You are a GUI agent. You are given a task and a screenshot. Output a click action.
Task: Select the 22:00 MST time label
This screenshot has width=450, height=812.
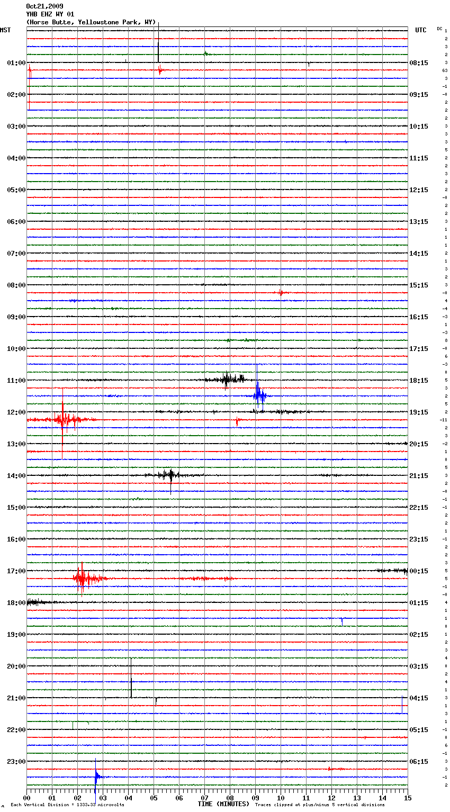16,730
